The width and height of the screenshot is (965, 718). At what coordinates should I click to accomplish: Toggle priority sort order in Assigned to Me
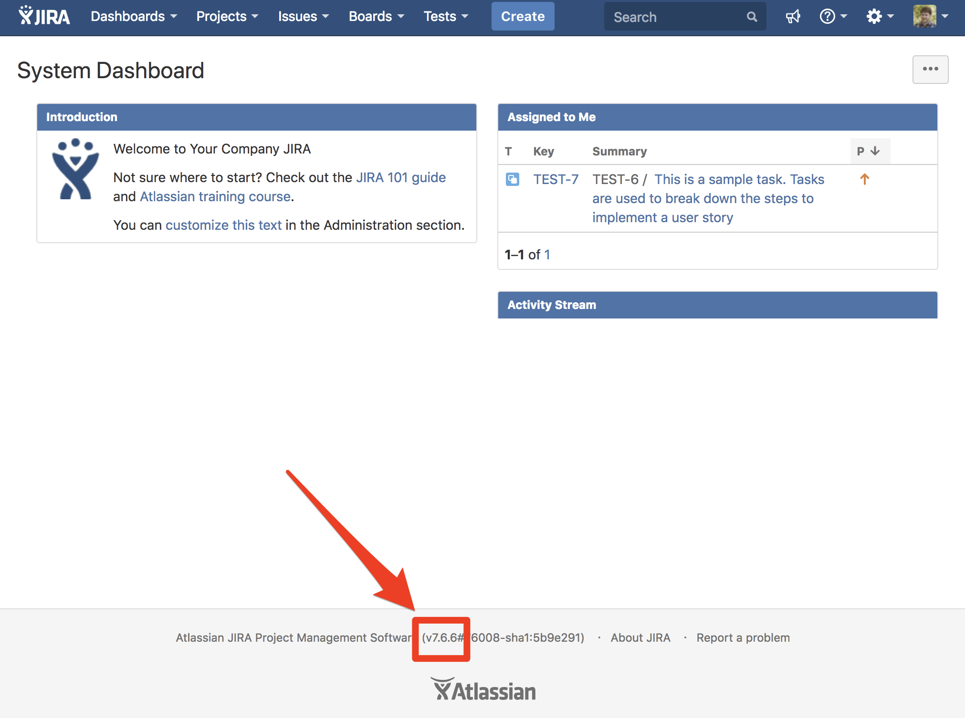pos(870,151)
